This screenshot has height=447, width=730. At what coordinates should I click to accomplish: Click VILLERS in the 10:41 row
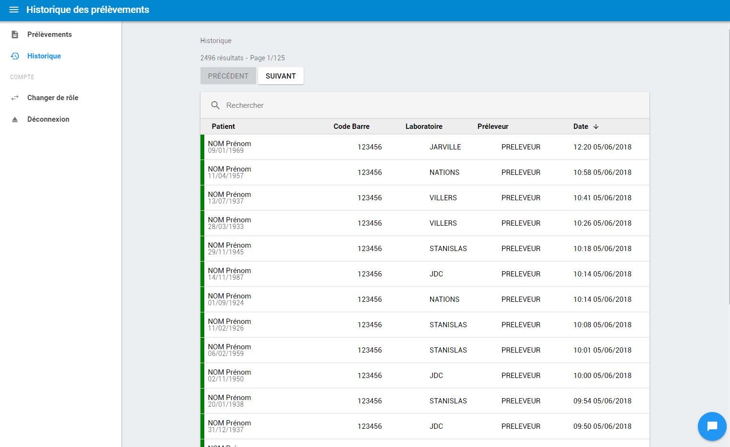pos(443,198)
